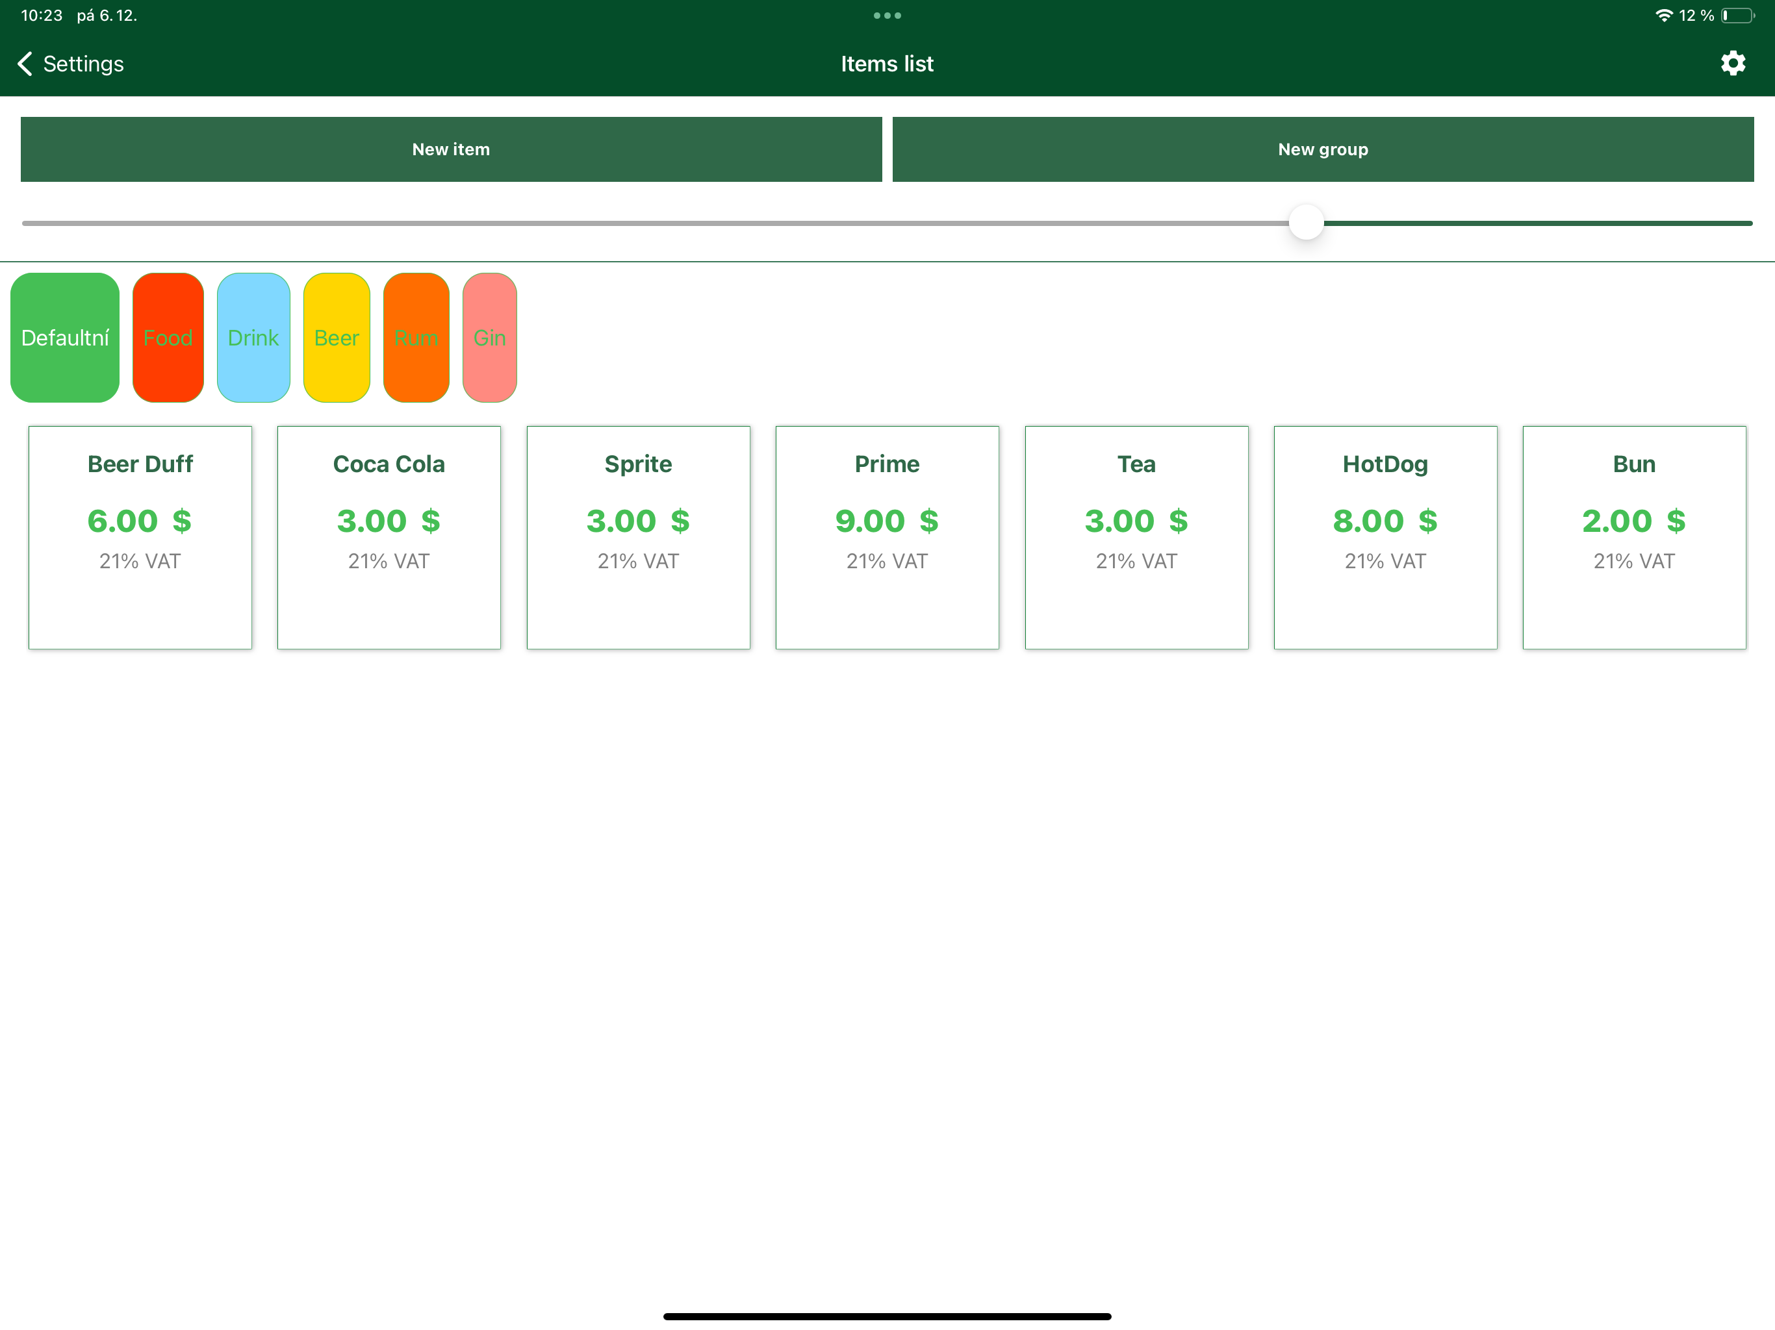Click the three-dot indicator at top center

click(x=887, y=14)
